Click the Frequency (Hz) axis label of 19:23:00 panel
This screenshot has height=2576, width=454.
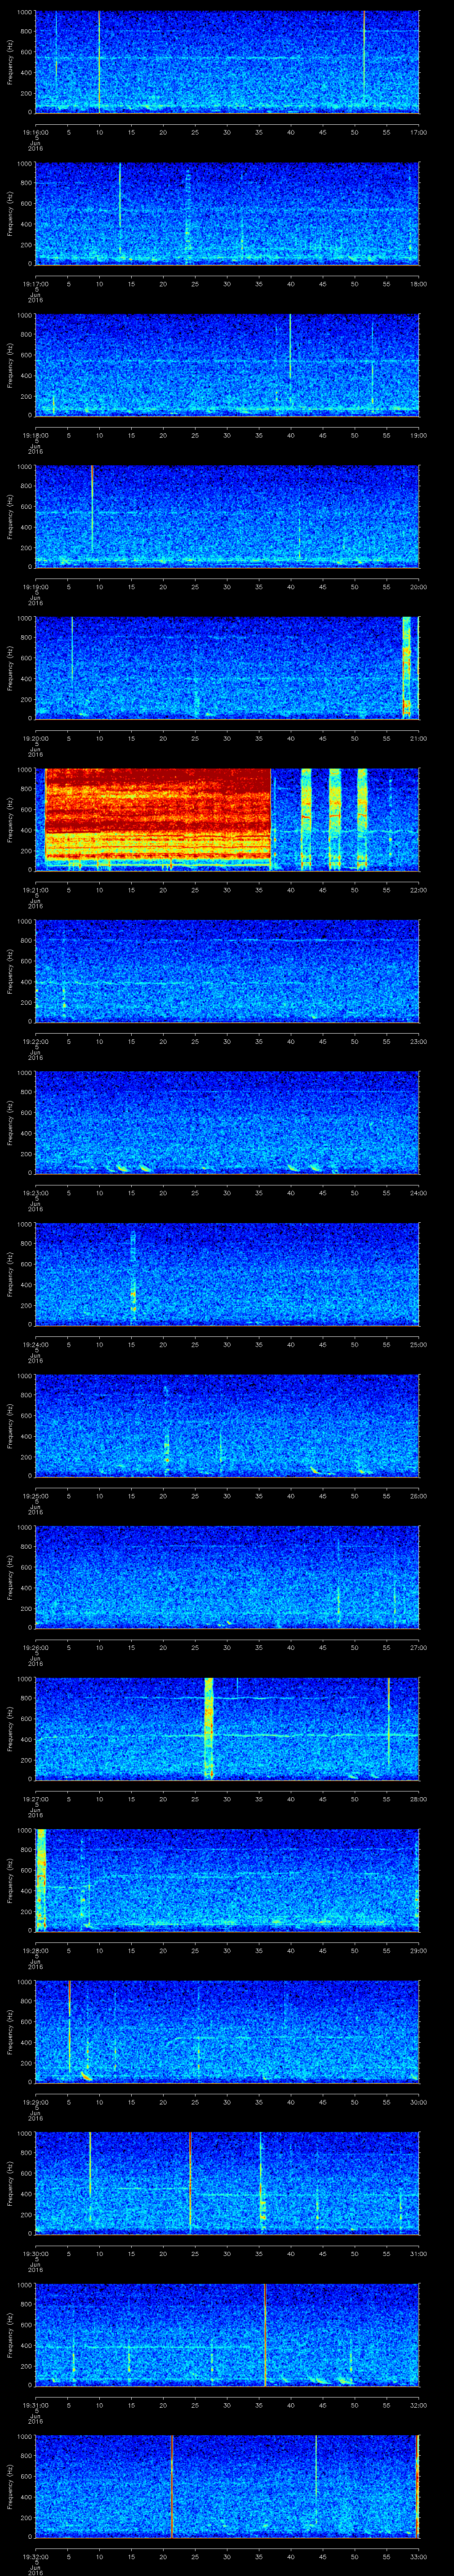pyautogui.click(x=10, y=1122)
